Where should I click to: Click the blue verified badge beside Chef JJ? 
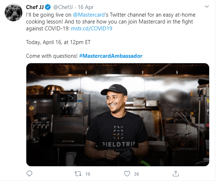(x=48, y=7)
